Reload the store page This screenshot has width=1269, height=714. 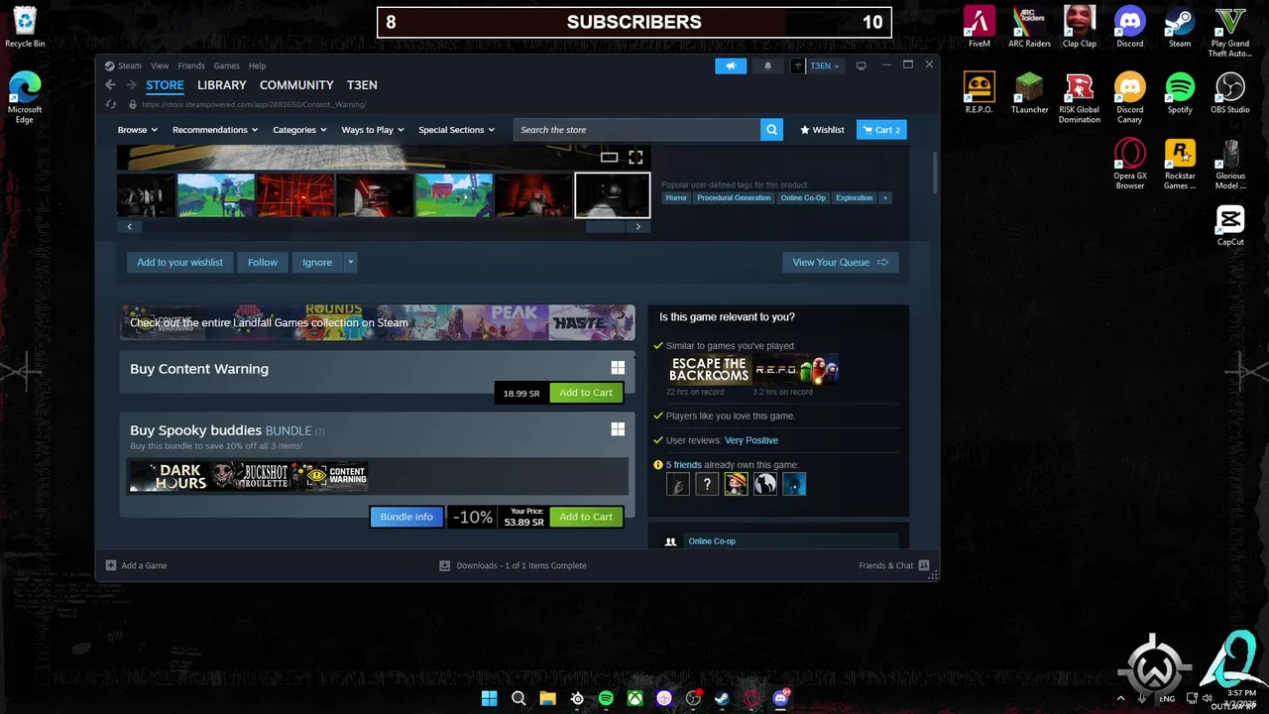tap(111, 104)
